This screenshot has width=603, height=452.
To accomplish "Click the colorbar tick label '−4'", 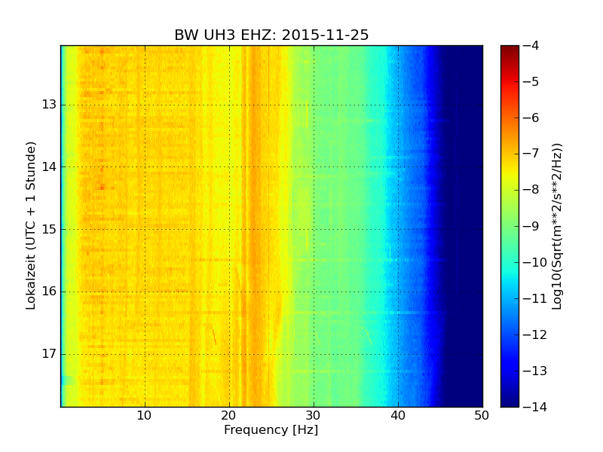I will point(531,45).
